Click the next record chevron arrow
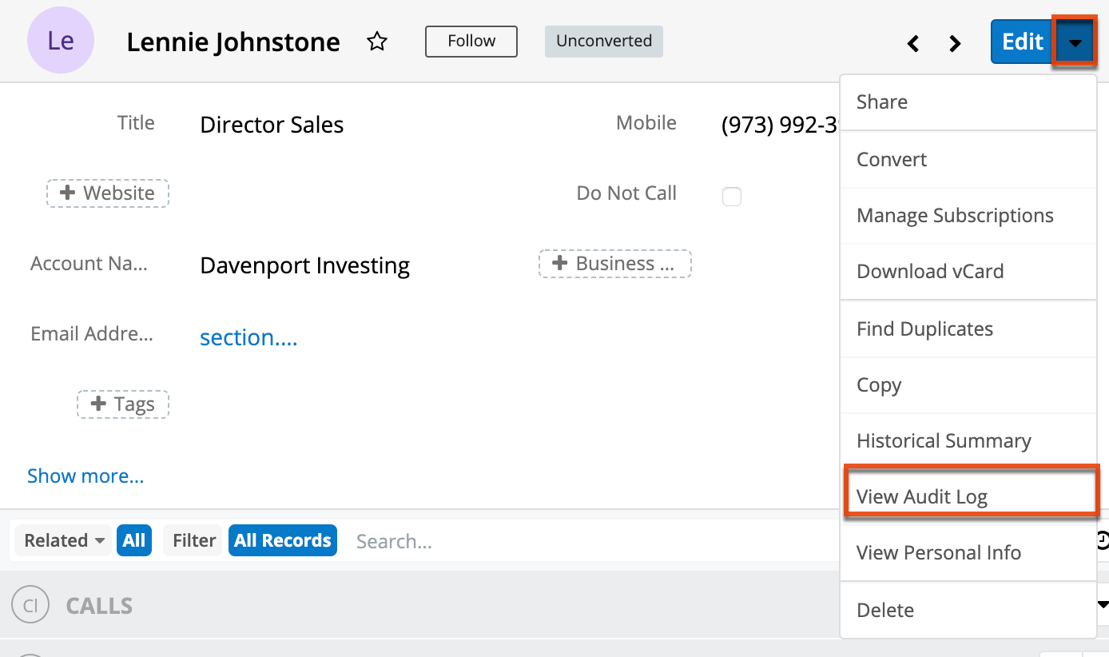The image size is (1109, 657). point(955,43)
